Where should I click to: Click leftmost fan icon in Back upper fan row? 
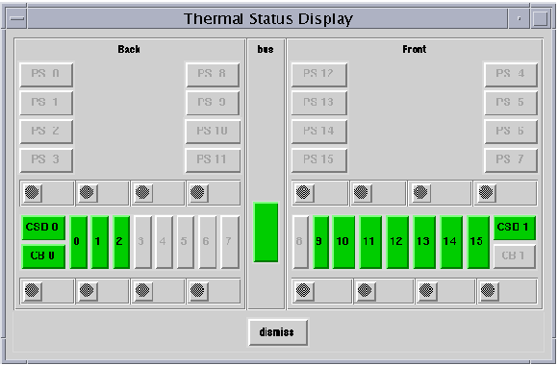click(x=33, y=193)
